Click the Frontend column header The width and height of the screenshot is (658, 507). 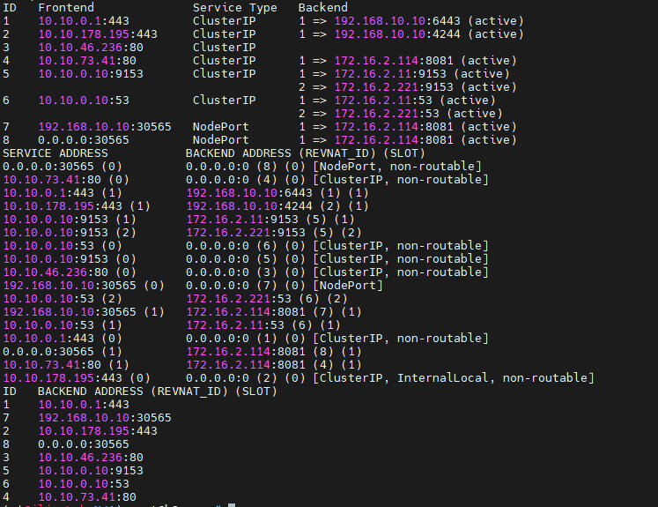tap(66, 7)
